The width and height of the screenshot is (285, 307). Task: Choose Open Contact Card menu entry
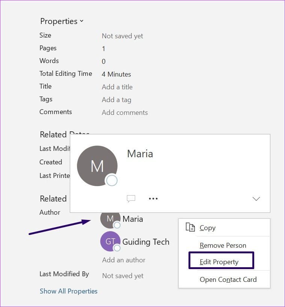tap(228, 279)
